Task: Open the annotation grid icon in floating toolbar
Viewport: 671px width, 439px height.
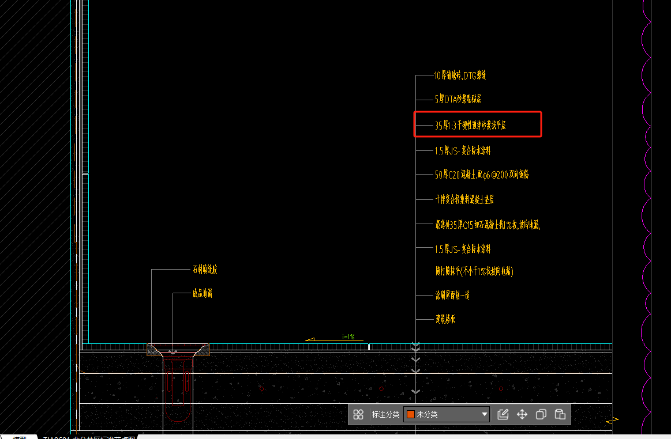Action: coord(358,414)
